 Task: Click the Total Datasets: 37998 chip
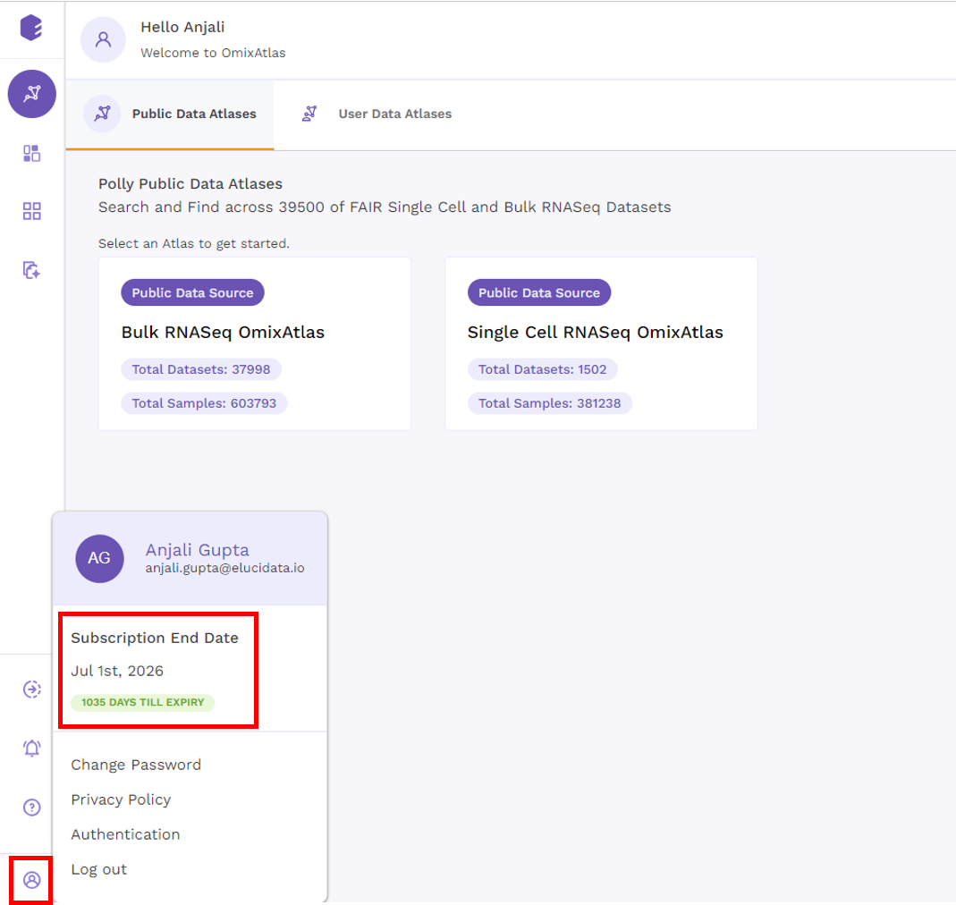201,369
